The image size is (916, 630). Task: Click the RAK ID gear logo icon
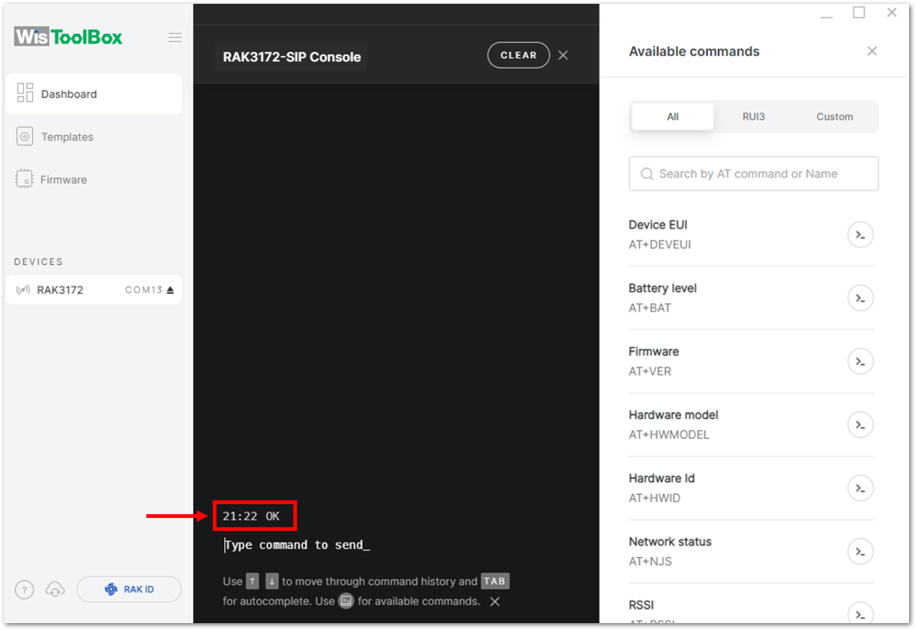coord(111,589)
